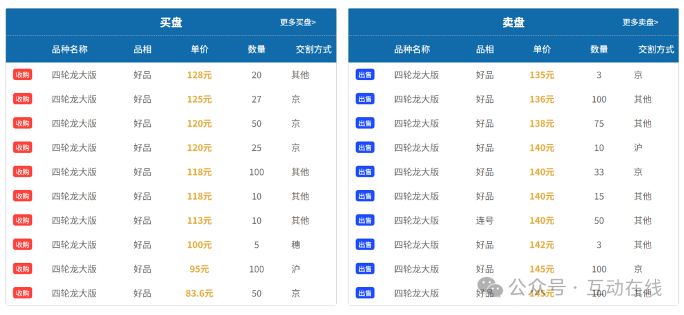Screen dimensions: 684x315
Task: Open the 更多买盘 link
Action: pos(298,22)
